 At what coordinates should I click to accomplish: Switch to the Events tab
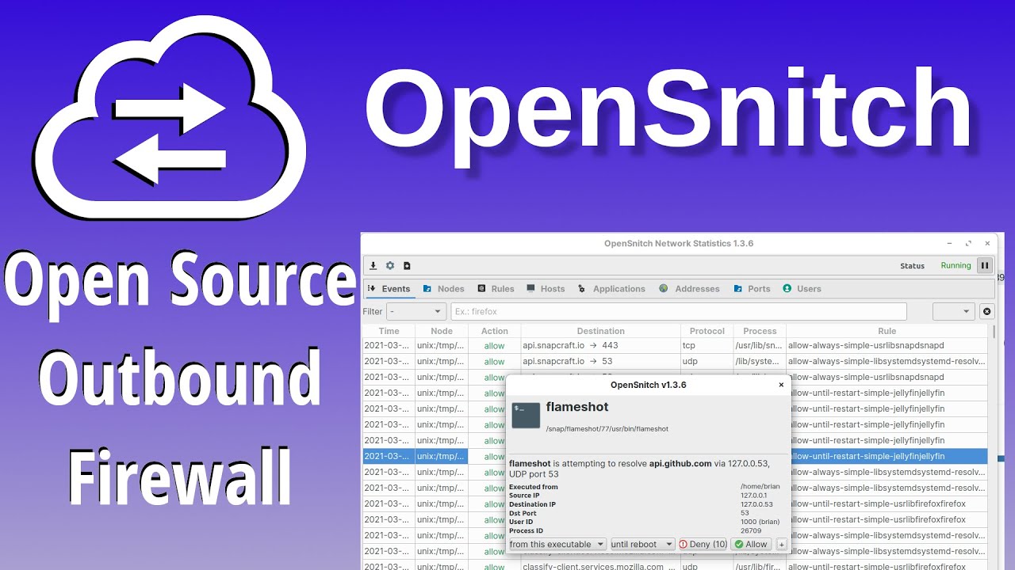[x=389, y=289]
